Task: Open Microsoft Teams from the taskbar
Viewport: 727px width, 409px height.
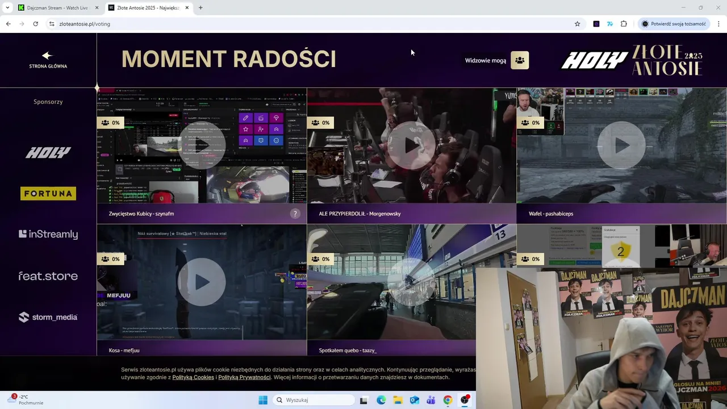Action: (431, 400)
